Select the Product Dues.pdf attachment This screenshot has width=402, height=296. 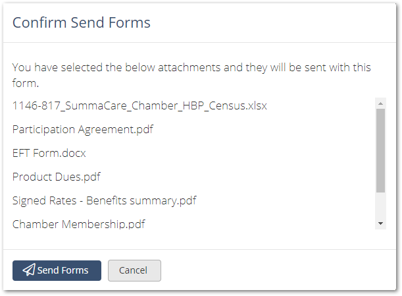tap(57, 177)
